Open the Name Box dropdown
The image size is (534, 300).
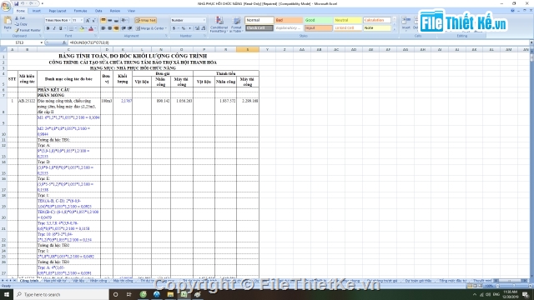pyautogui.click(x=42, y=42)
